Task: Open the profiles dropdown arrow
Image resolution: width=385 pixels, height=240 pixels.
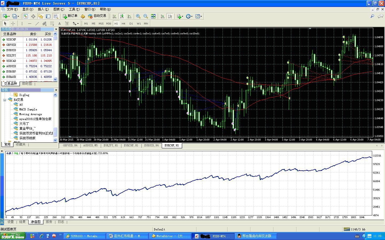Action: [18, 17]
